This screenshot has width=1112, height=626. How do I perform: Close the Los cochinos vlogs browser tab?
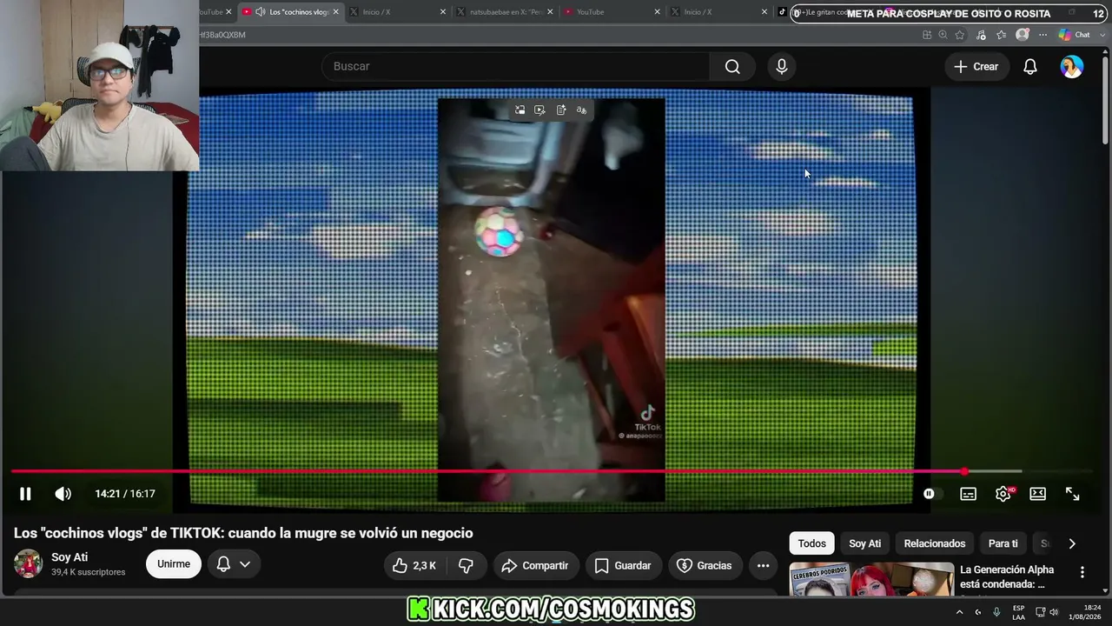click(336, 12)
